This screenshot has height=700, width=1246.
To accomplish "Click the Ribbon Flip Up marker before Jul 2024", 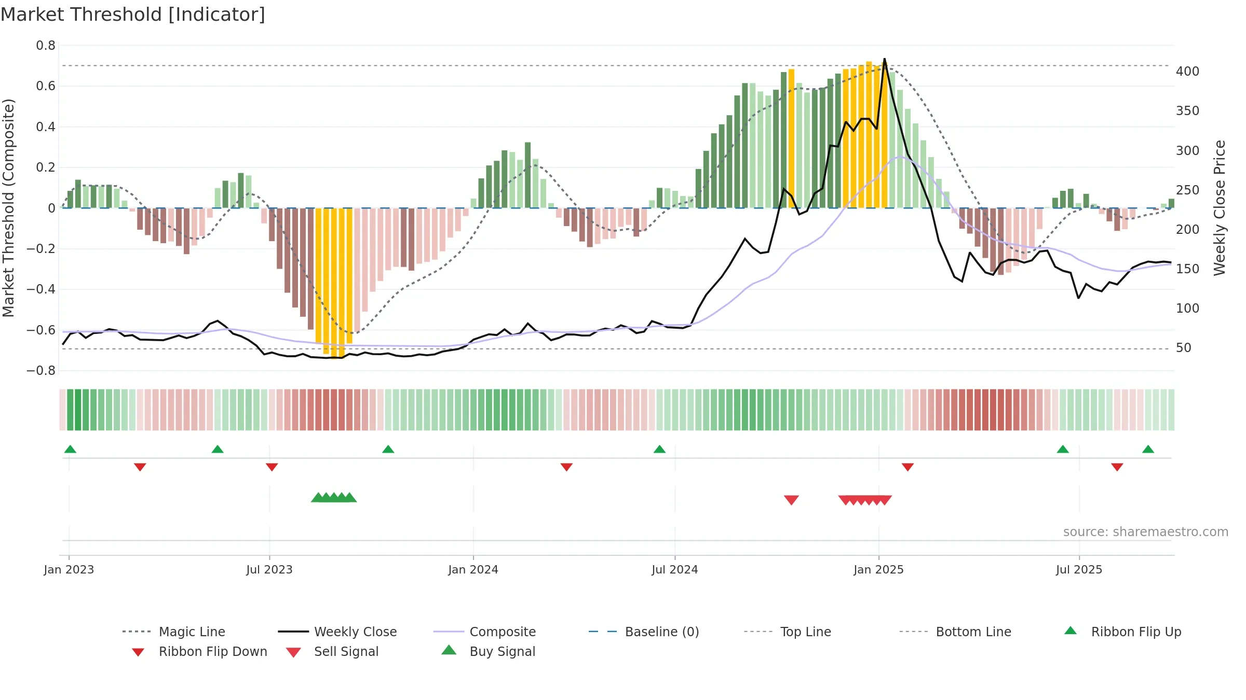I will [x=659, y=449].
